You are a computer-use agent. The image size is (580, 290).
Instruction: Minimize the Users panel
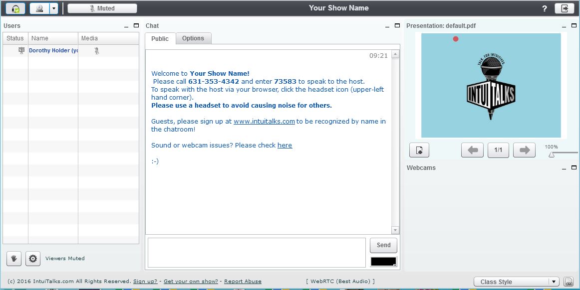(126, 26)
